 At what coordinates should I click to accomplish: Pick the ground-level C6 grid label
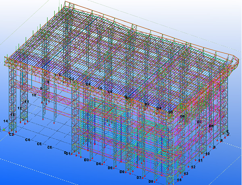click(x=50, y=148)
